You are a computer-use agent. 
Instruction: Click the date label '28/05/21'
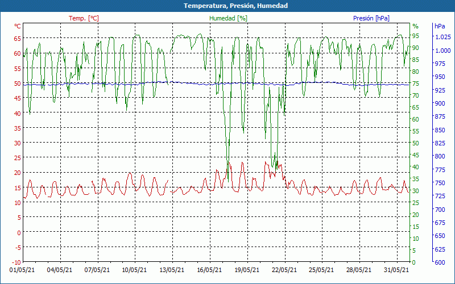(359, 270)
